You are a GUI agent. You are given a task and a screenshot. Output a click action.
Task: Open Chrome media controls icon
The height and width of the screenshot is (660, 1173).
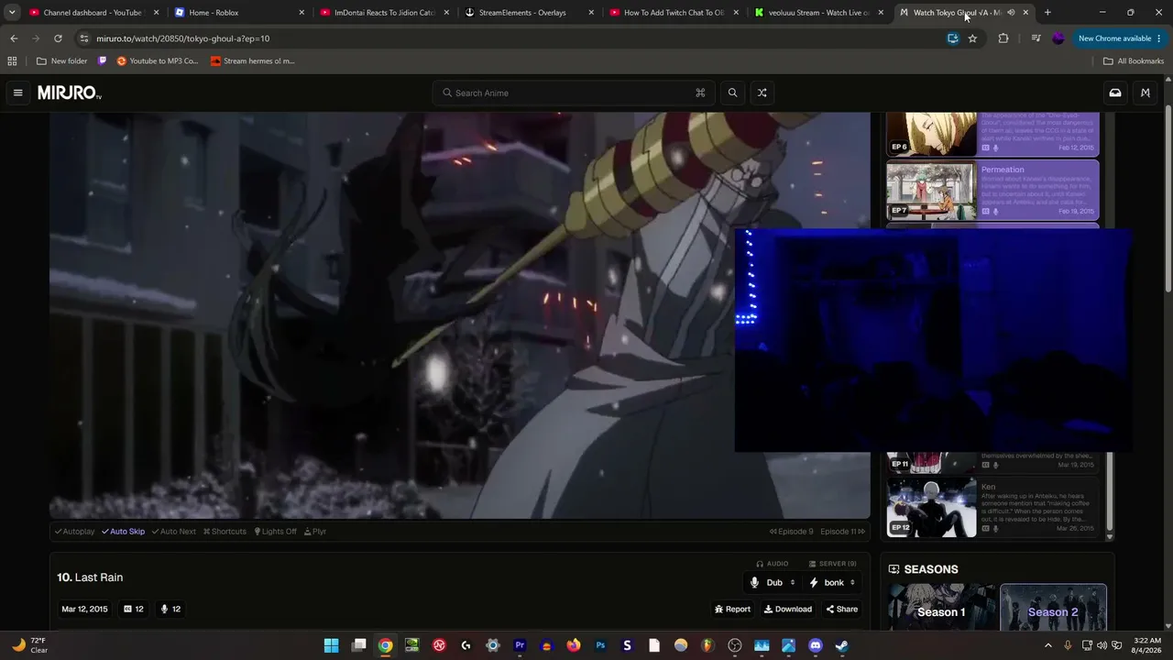1036,38
